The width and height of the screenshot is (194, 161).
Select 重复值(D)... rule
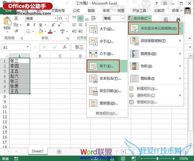[x=107, y=103]
